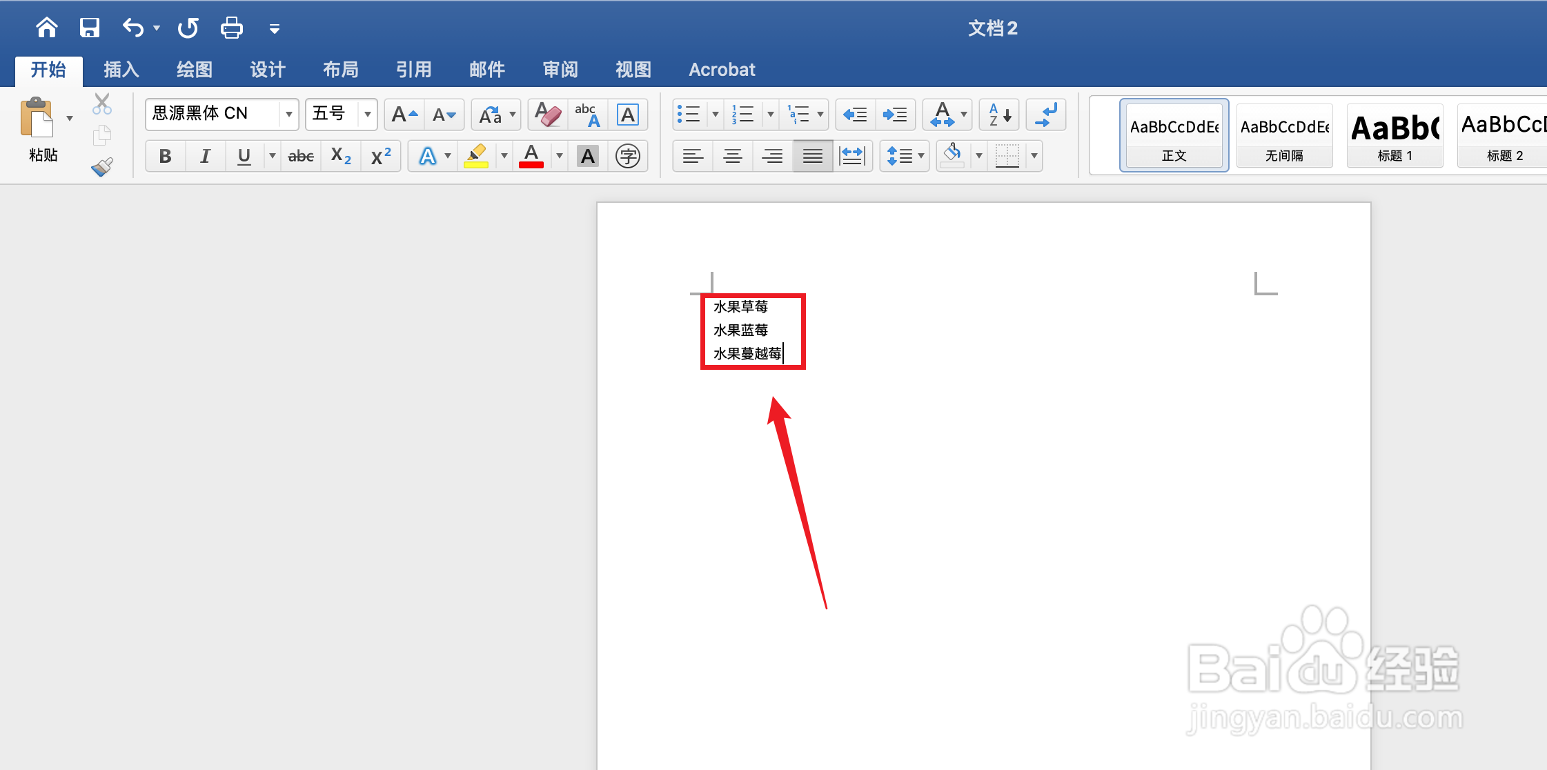
Task: Apply the red font color swatch
Action: (x=531, y=157)
